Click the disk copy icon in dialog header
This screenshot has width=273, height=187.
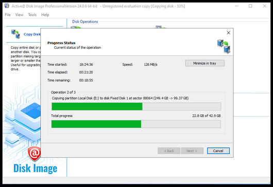(x=224, y=47)
